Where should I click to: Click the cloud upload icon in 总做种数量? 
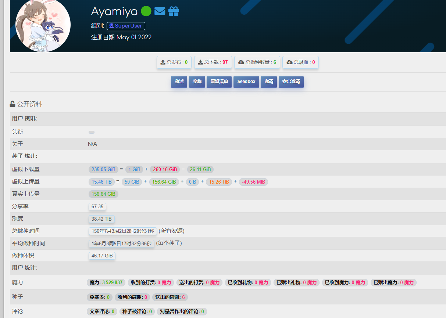[241, 62]
